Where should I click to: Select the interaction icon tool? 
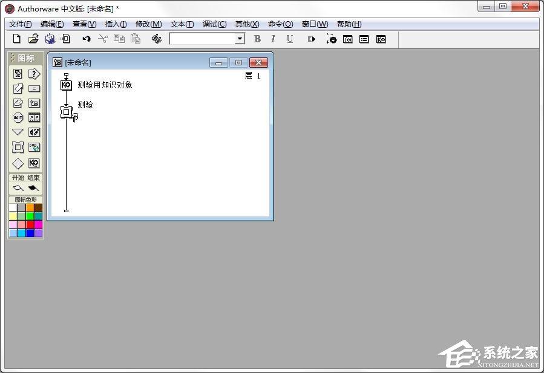[34, 74]
